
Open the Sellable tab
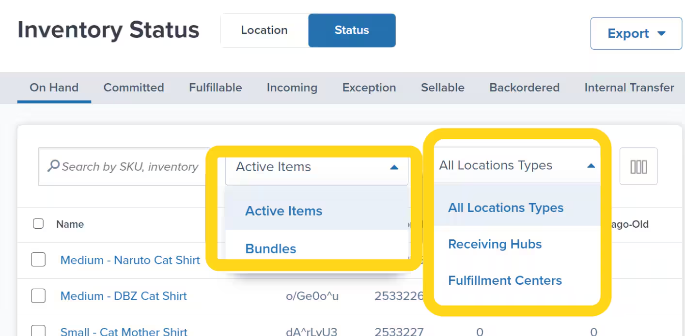click(x=442, y=88)
